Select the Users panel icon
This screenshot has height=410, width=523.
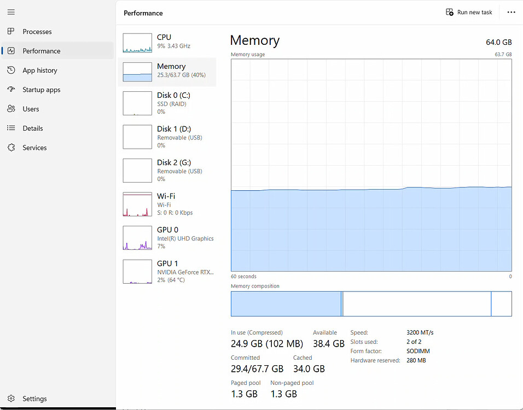11,109
